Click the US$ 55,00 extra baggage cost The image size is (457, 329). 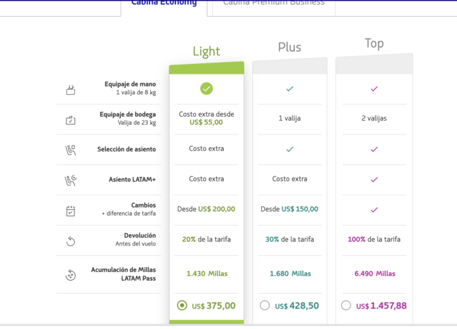click(206, 122)
